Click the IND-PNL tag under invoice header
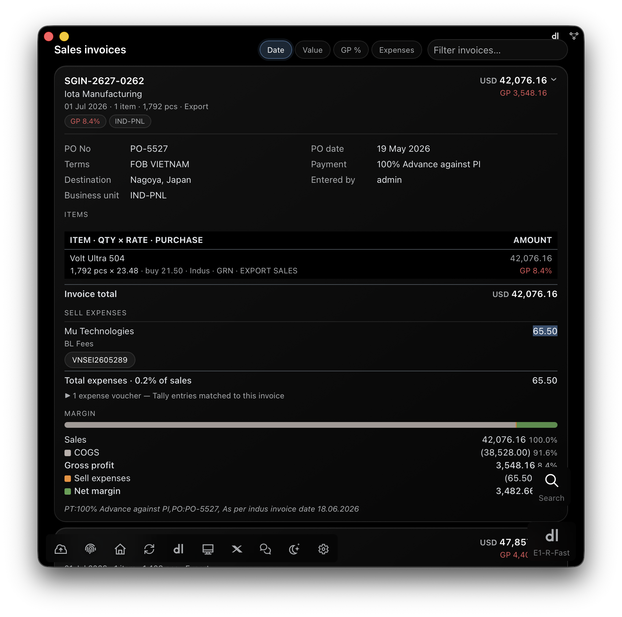 coord(130,121)
